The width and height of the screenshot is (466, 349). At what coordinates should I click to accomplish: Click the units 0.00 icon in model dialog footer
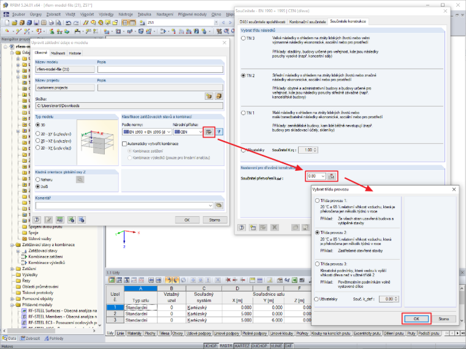click(x=59, y=220)
